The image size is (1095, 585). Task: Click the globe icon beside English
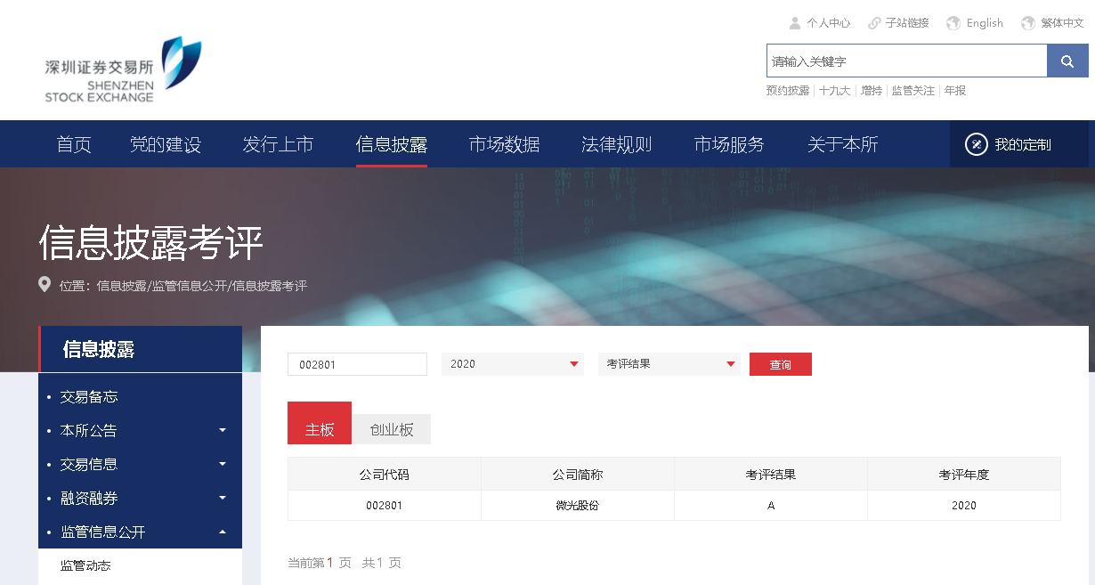click(x=953, y=23)
